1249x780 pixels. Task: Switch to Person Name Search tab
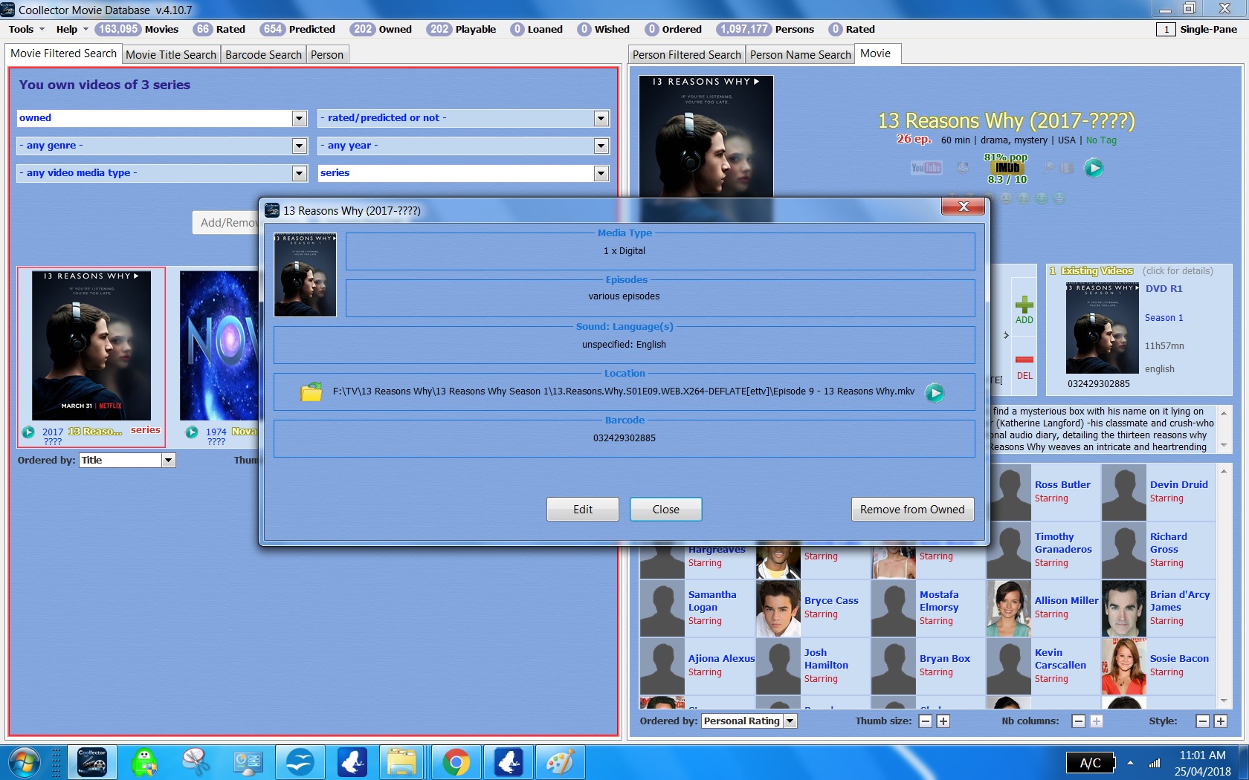800,55
